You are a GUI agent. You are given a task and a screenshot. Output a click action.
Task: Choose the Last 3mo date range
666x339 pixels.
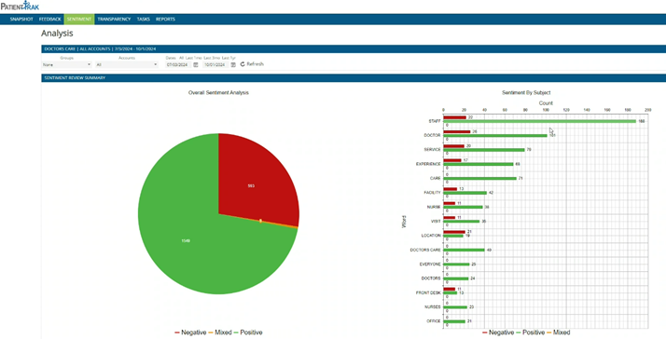pos(212,58)
